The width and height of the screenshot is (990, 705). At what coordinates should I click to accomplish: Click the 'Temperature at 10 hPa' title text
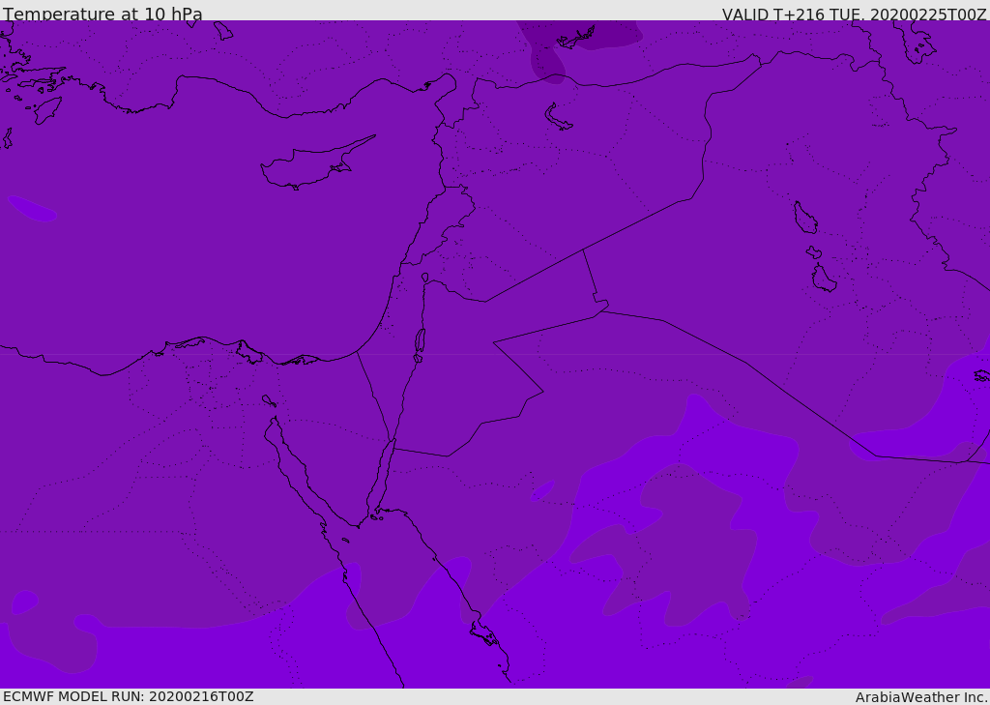102,14
